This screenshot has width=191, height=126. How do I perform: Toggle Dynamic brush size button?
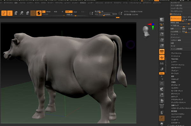115,14
